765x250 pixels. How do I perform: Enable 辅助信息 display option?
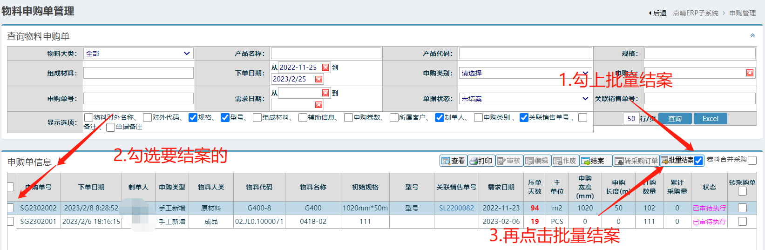[303, 117]
